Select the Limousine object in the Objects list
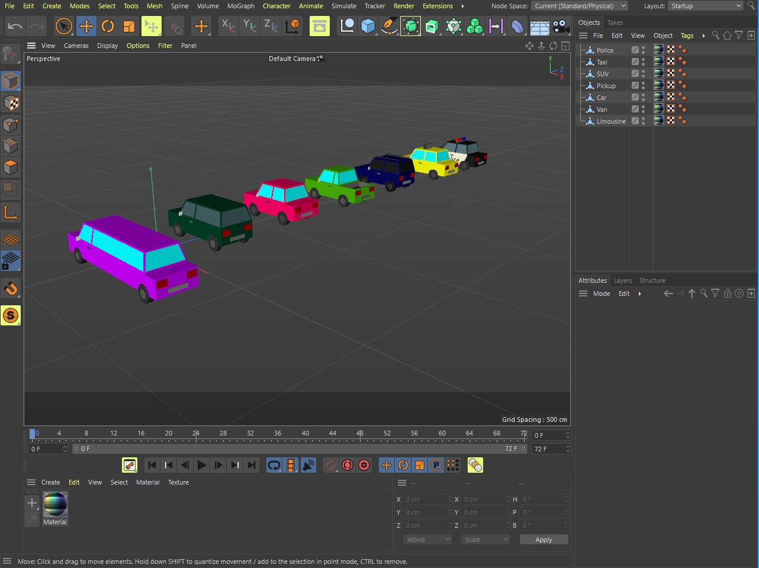The image size is (759, 568). tap(610, 121)
